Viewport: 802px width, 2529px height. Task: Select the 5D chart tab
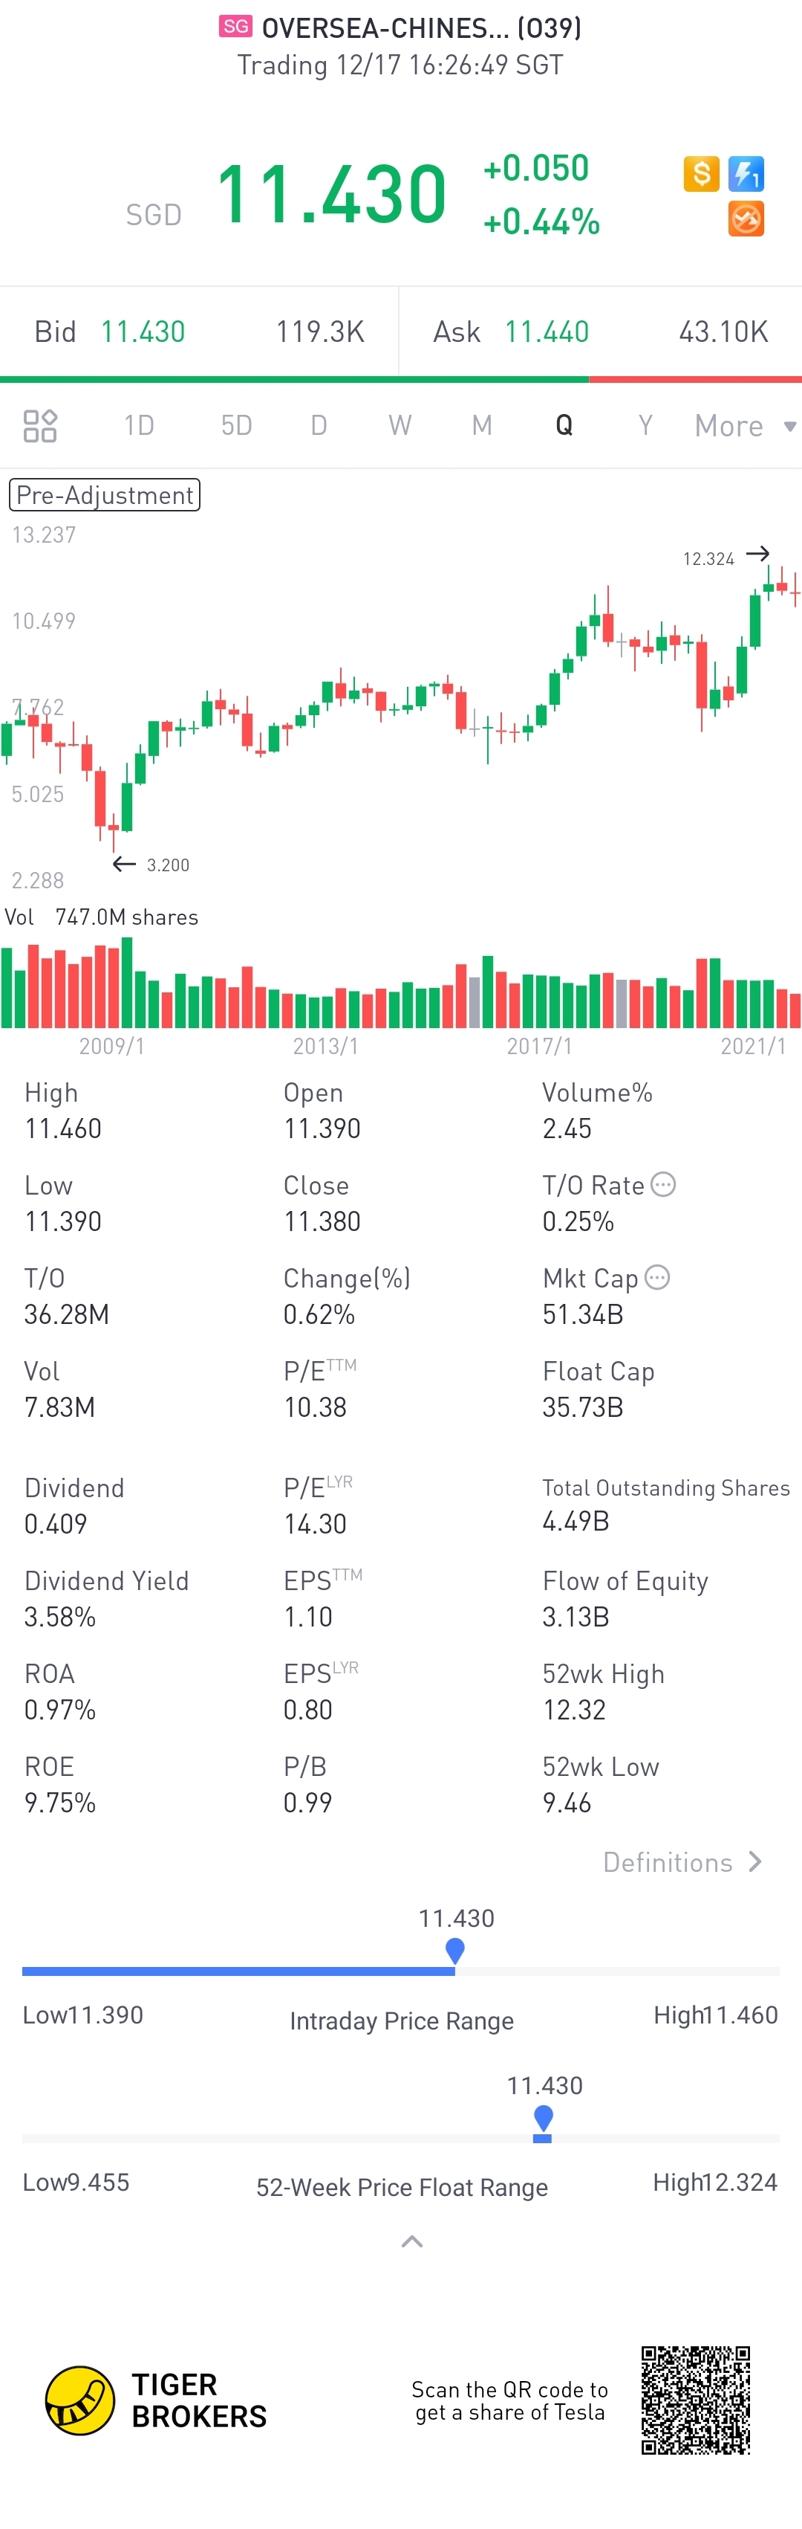click(236, 425)
